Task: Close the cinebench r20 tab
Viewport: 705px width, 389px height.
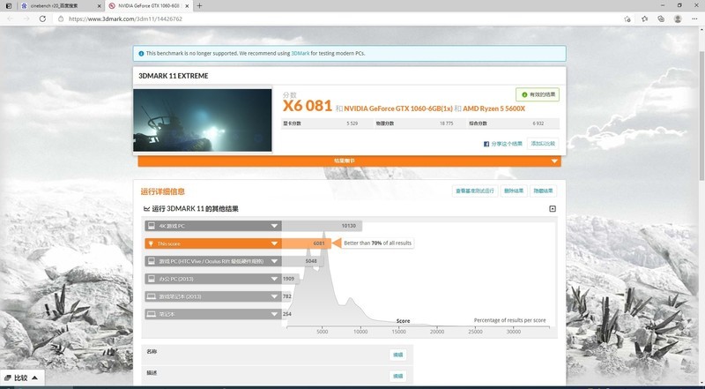Action: [x=100, y=6]
